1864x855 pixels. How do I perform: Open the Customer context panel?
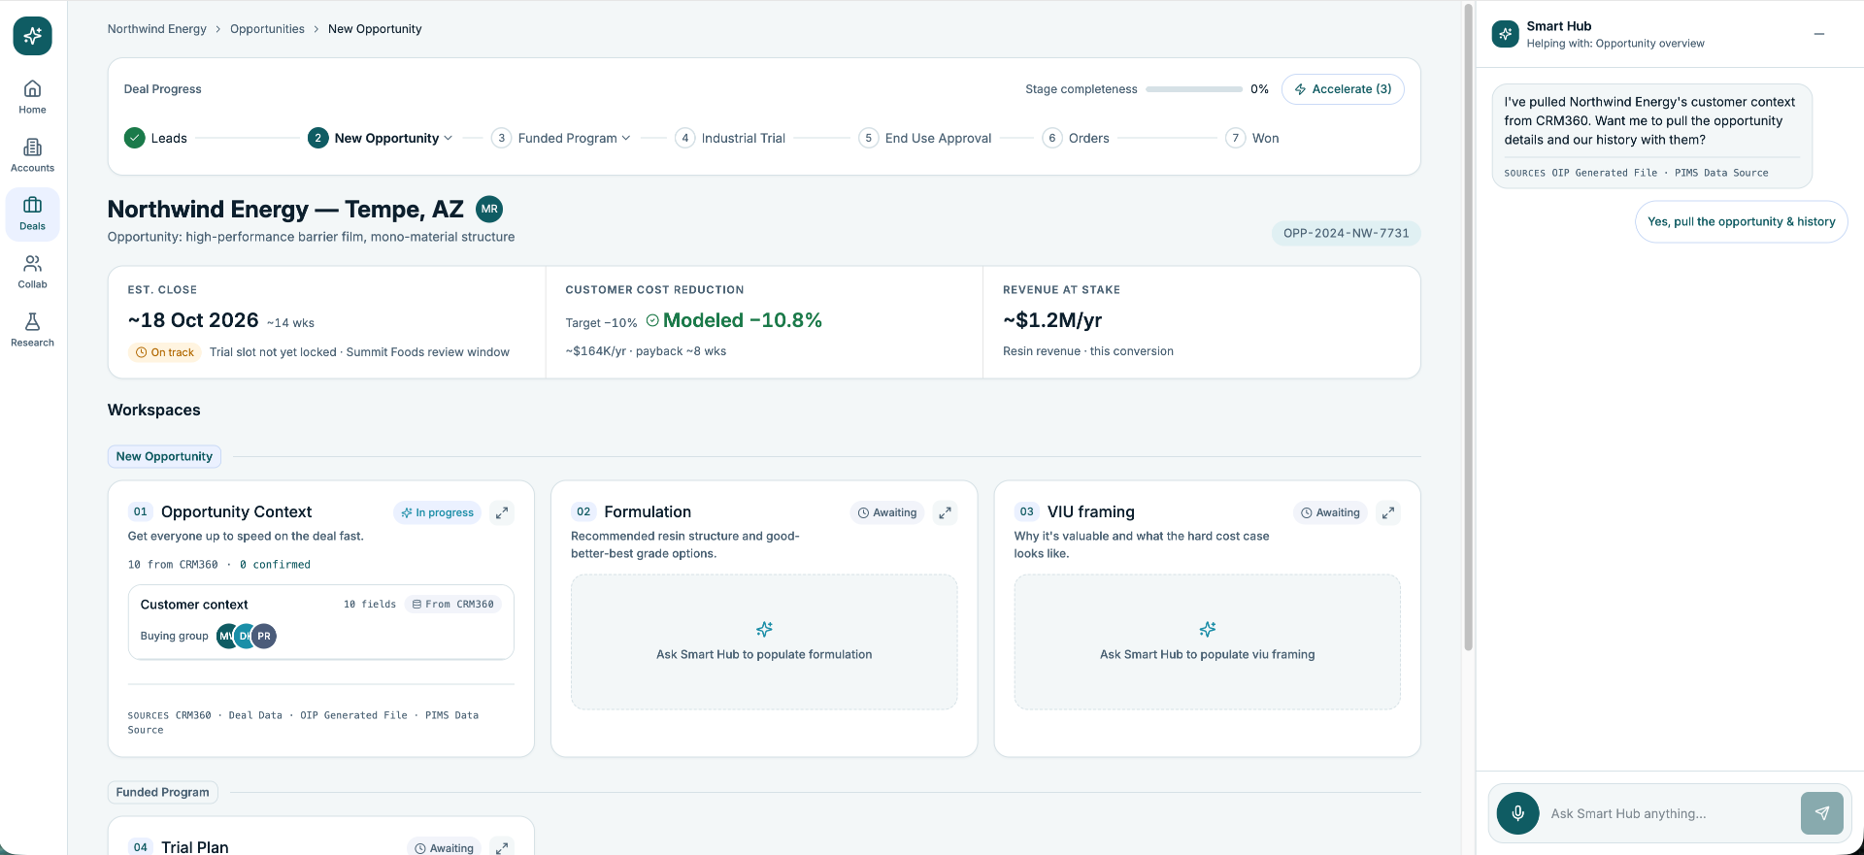[x=320, y=622]
